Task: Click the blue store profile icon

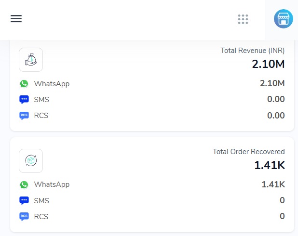Action: click(x=284, y=19)
